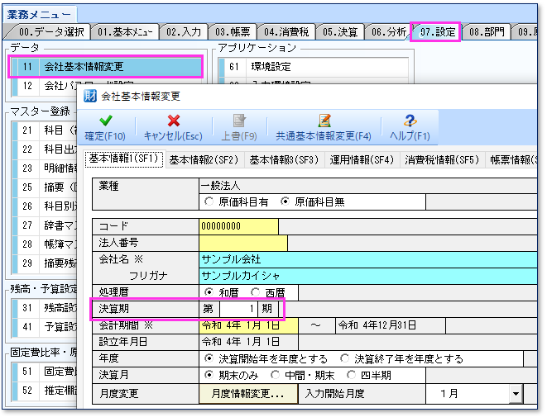Click the 確定(F10) green checkmark icon

105,122
